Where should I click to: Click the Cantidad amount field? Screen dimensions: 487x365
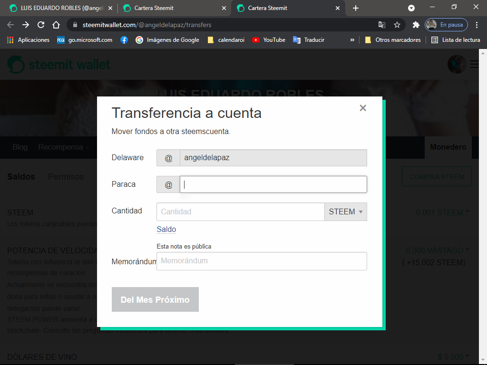pyautogui.click(x=240, y=211)
